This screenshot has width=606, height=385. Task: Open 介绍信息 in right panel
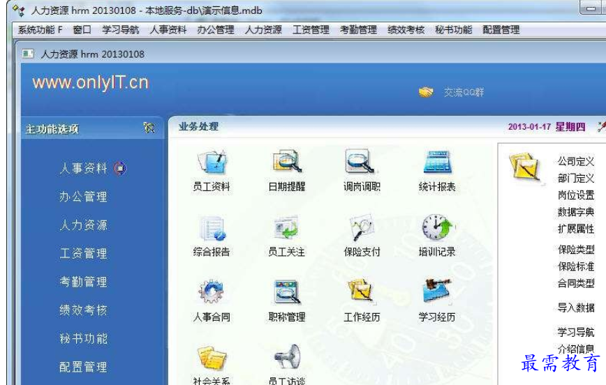tap(575, 349)
